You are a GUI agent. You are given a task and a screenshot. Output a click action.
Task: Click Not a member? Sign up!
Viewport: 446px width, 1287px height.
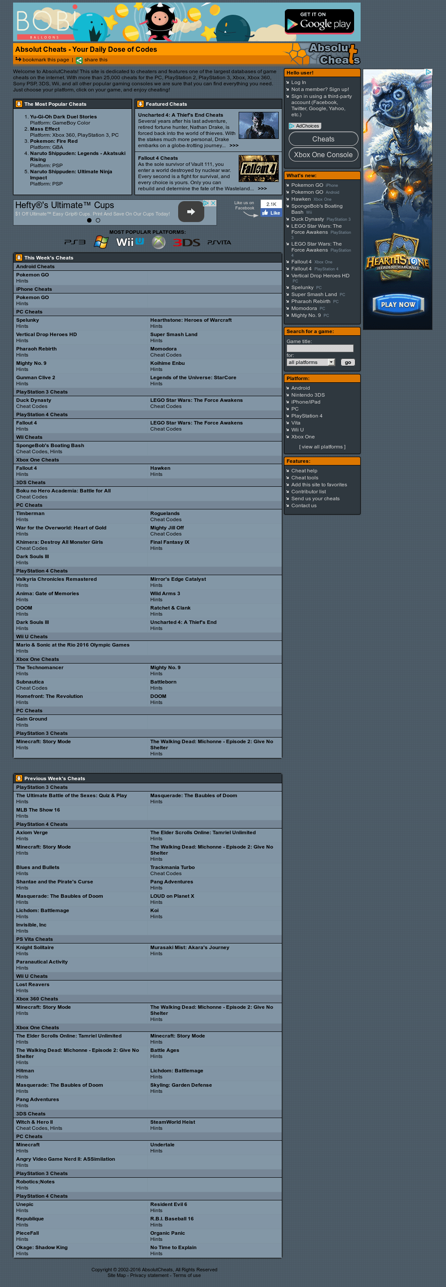320,89
